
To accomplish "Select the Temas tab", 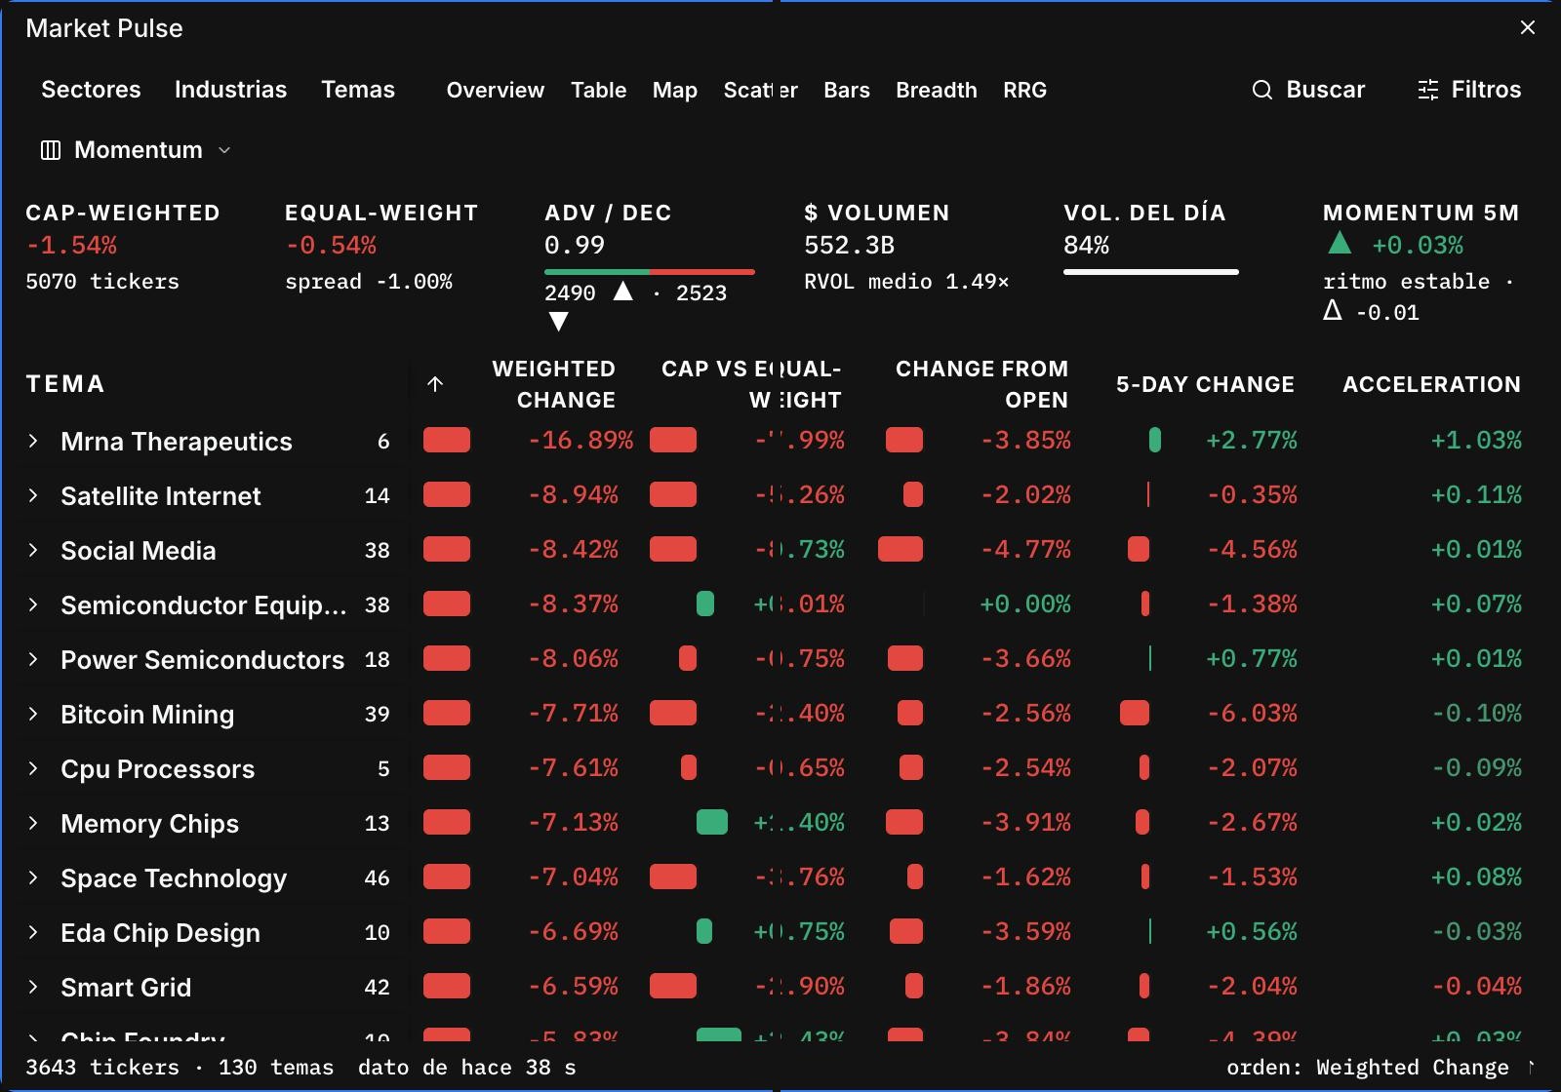I will click(x=358, y=90).
